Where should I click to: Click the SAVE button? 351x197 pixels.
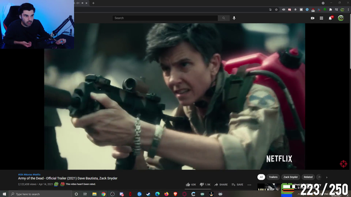coord(237,184)
